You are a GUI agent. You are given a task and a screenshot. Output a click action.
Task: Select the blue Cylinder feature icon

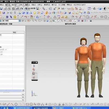pyautogui.click(x=27, y=13)
